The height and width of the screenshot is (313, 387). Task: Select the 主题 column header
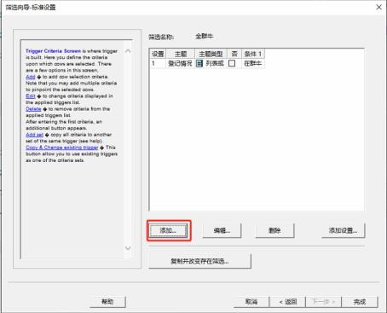181,54
